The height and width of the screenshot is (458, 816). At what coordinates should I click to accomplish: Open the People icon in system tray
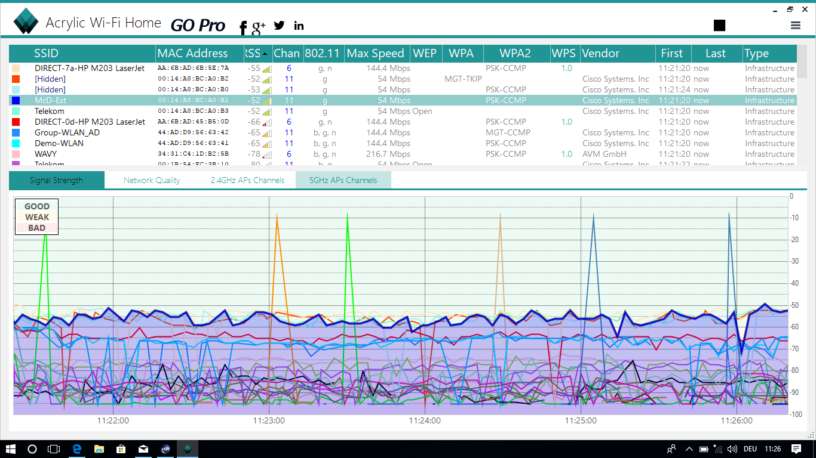[672, 448]
